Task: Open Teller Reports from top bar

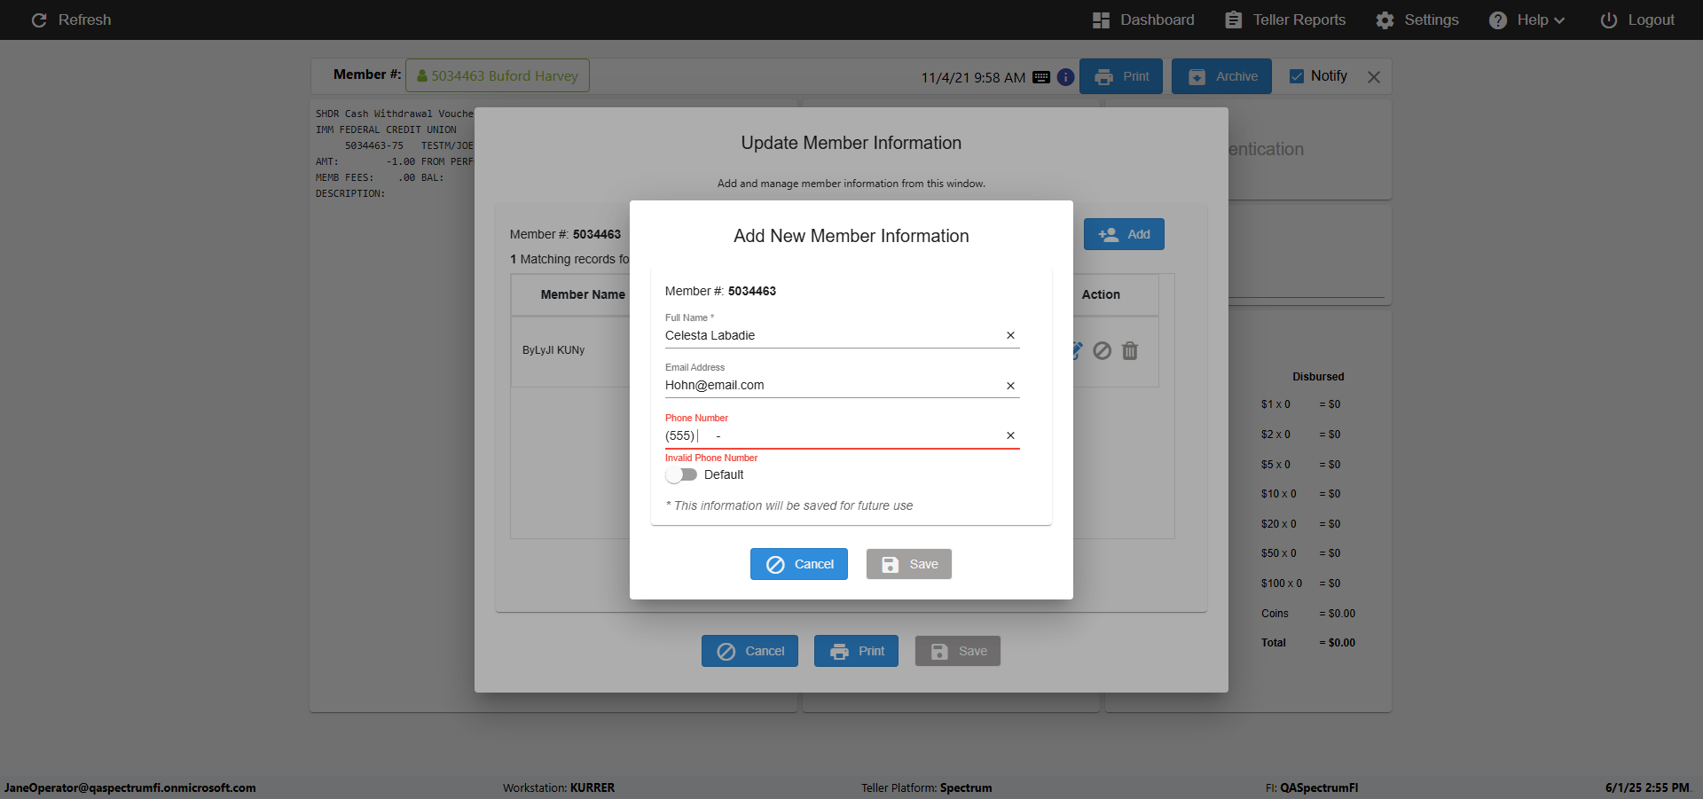Action: pos(1285,20)
